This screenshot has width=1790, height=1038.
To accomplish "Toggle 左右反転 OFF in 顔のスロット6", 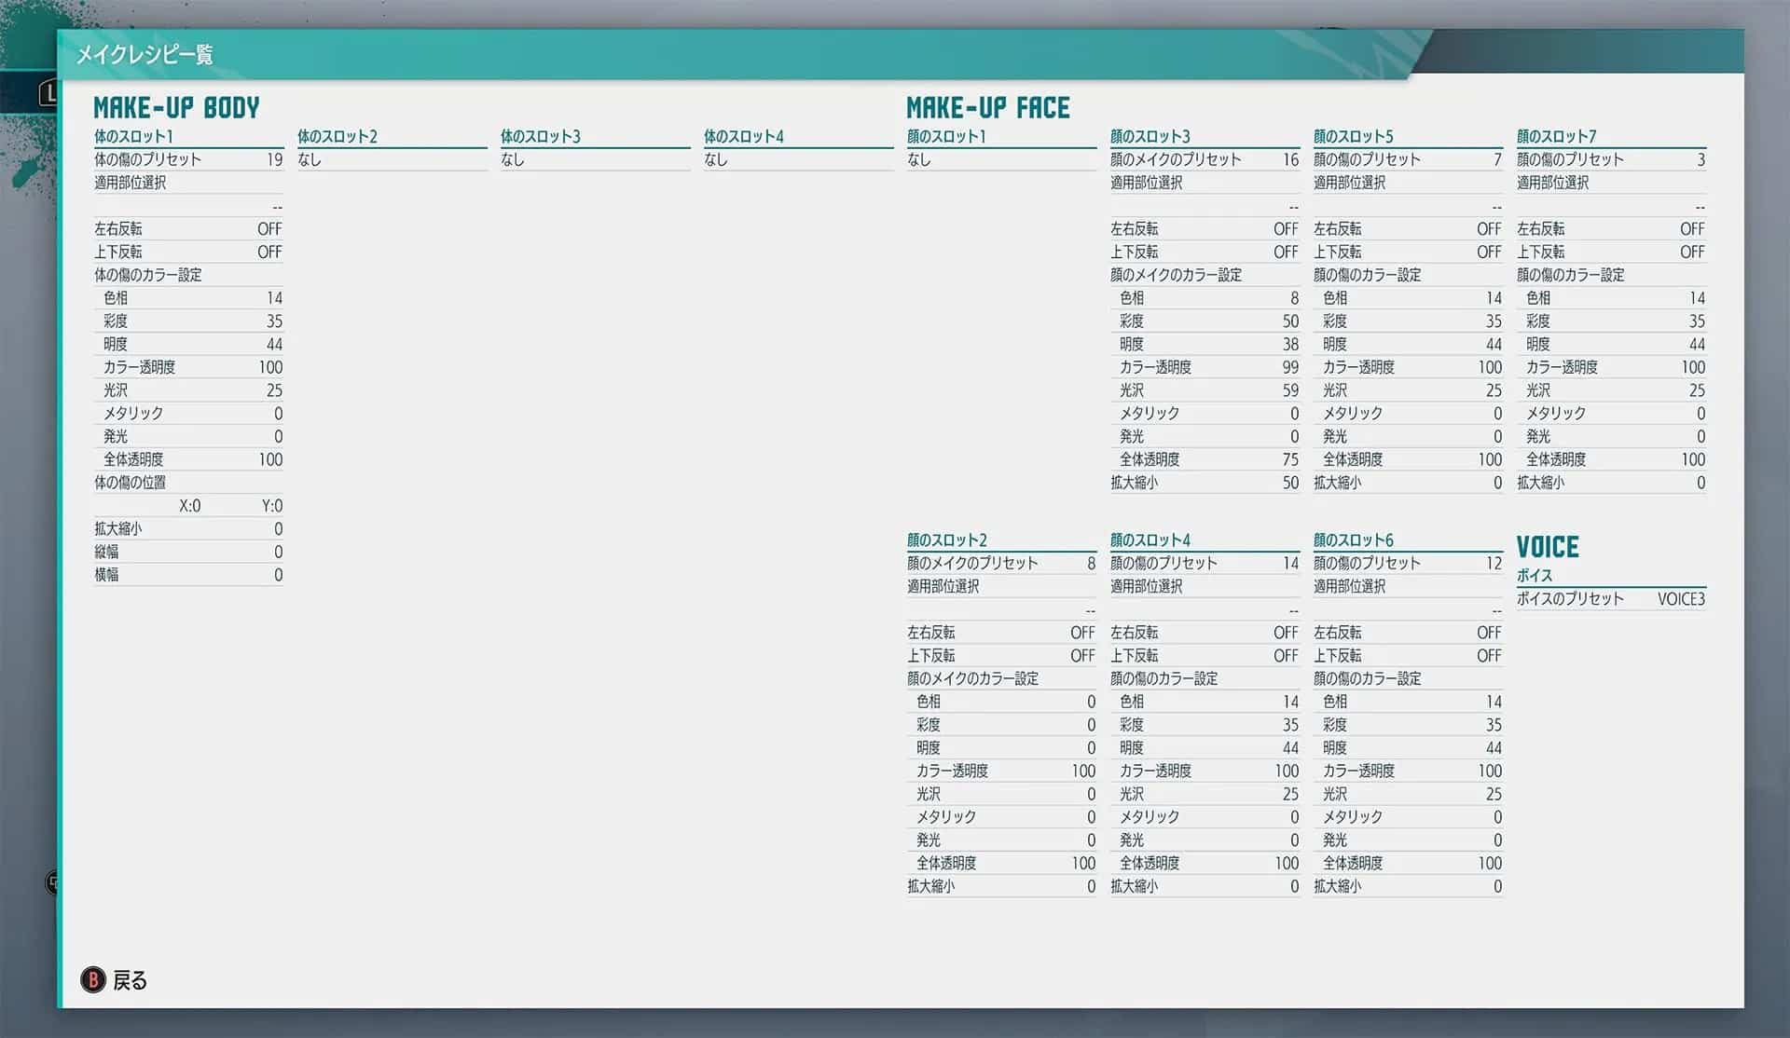I will (x=1488, y=633).
